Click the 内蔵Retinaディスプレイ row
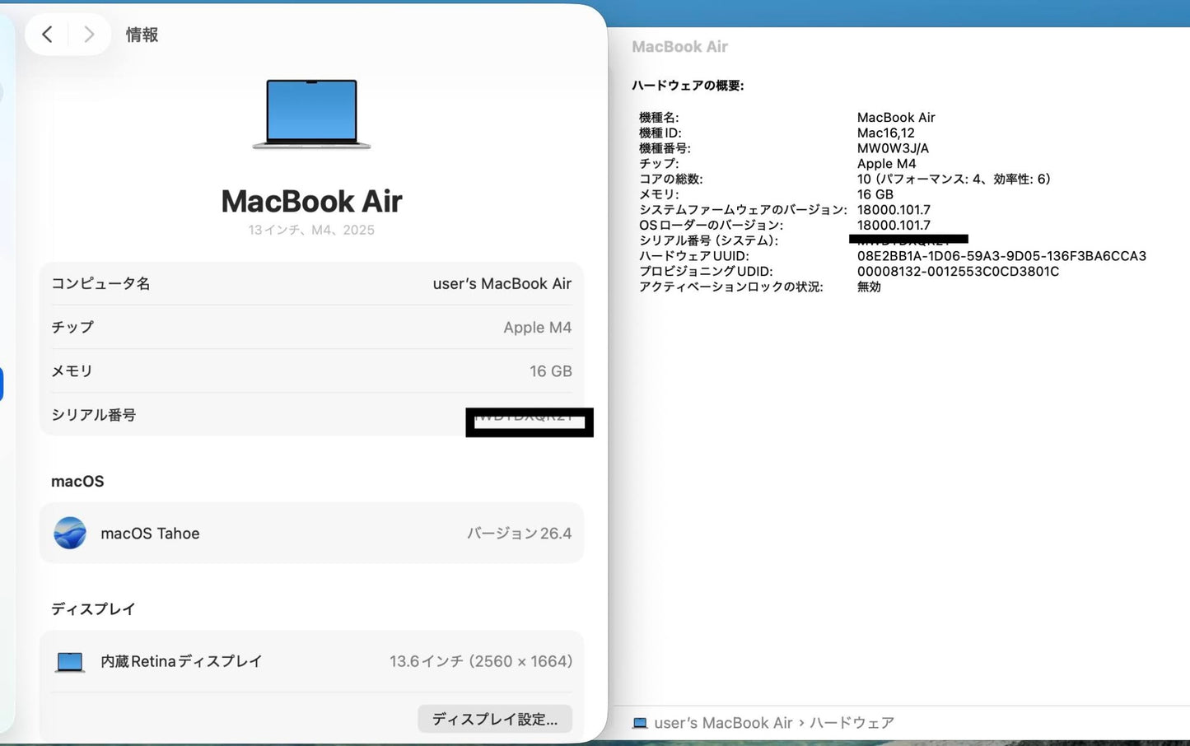Screen dimensions: 1190x746 [x=311, y=661]
